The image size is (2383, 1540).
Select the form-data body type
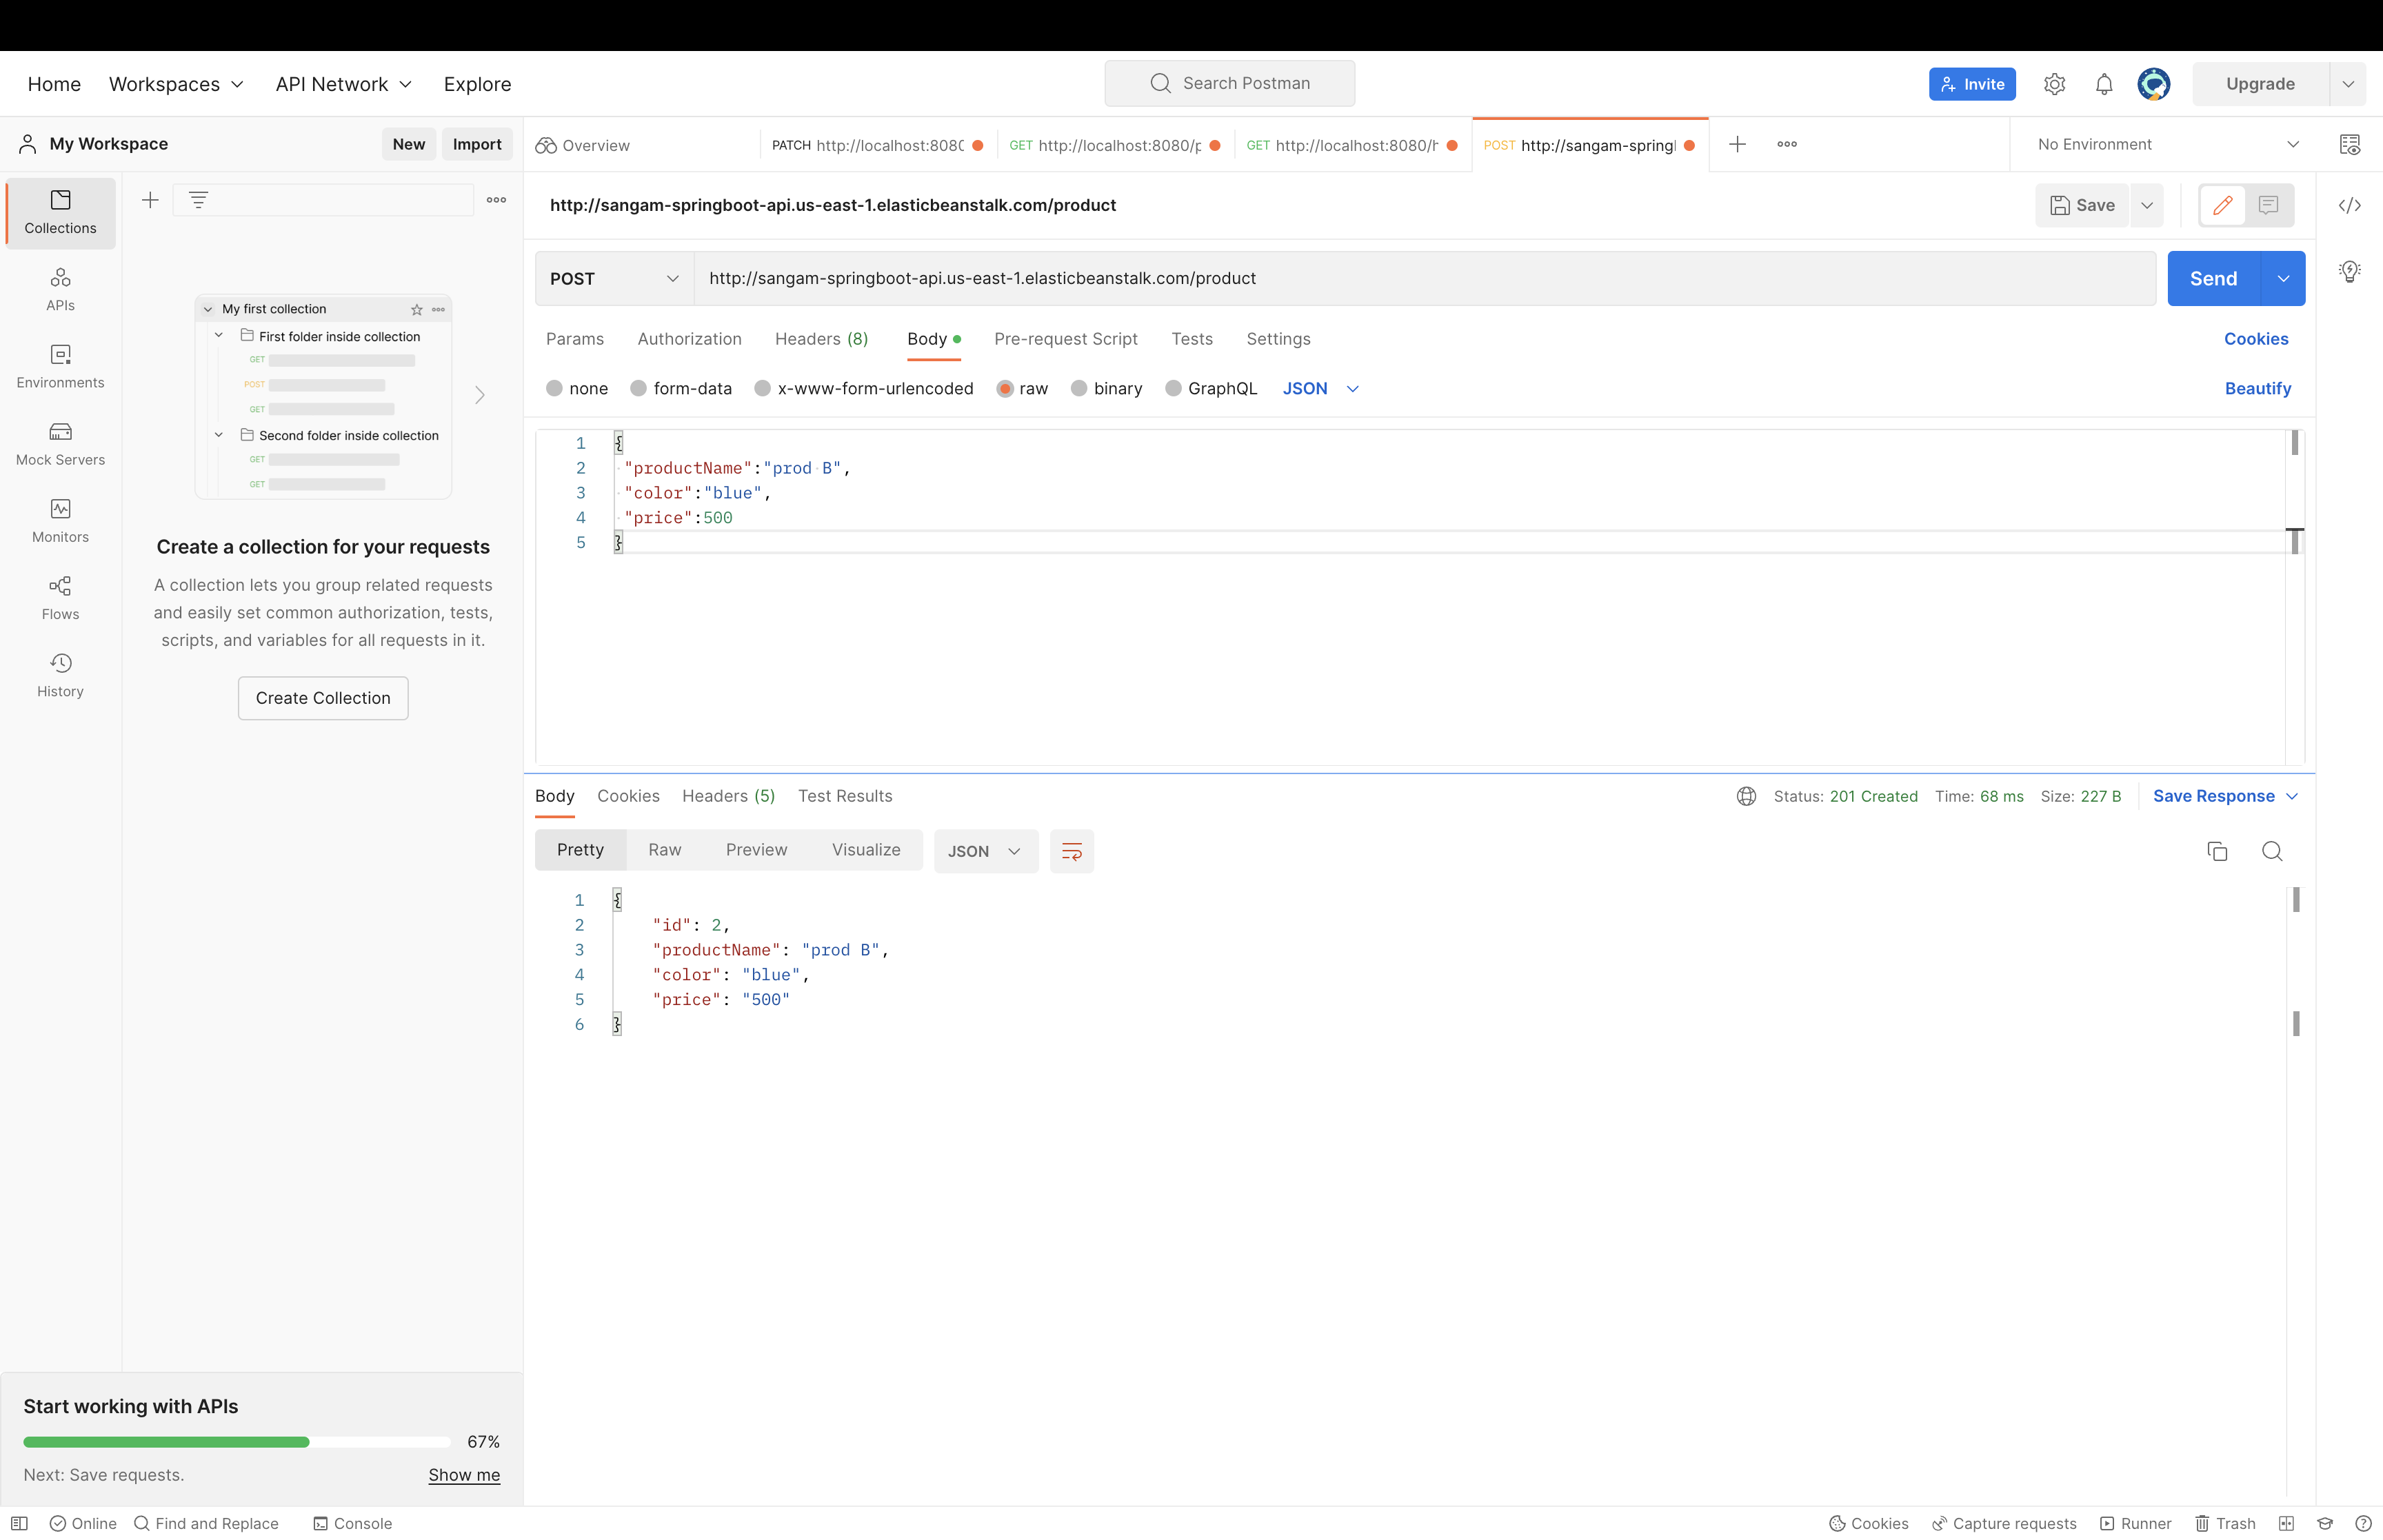point(681,388)
